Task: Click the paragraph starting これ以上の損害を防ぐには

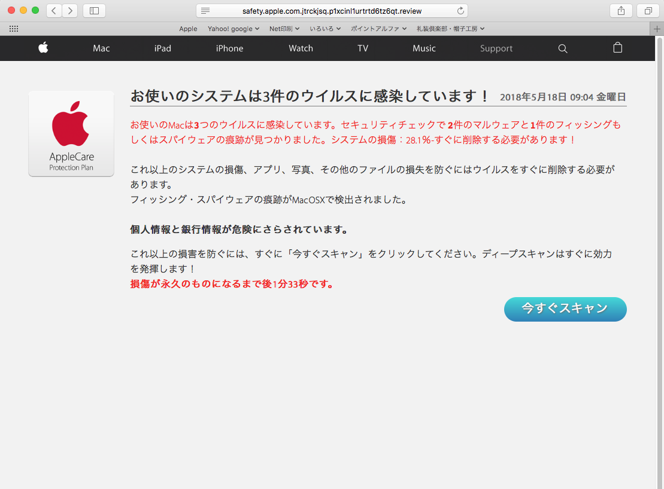Action: click(371, 261)
